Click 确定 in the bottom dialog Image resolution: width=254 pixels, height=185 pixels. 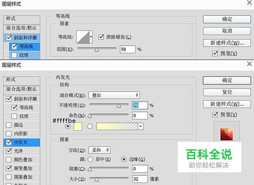tap(227, 80)
